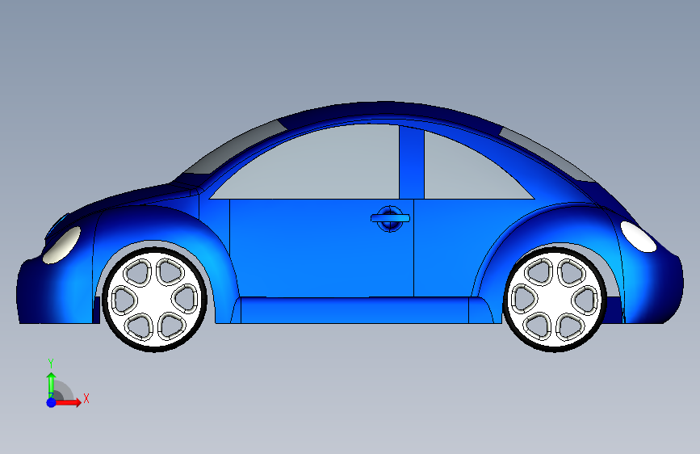Select the grey rear window surface
700x454 pixels.
click(547, 154)
